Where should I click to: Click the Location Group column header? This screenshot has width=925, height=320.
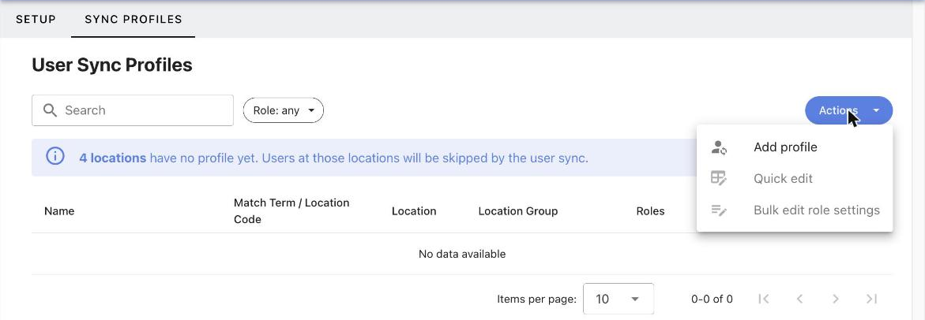[518, 211]
